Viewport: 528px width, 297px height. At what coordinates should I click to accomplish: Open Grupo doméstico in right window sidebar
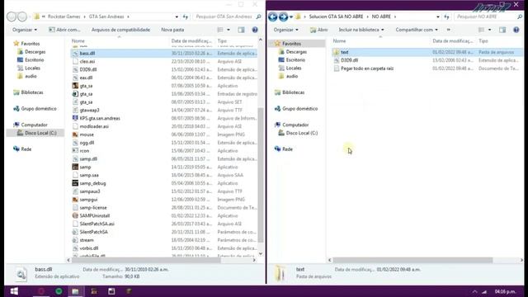(299, 108)
